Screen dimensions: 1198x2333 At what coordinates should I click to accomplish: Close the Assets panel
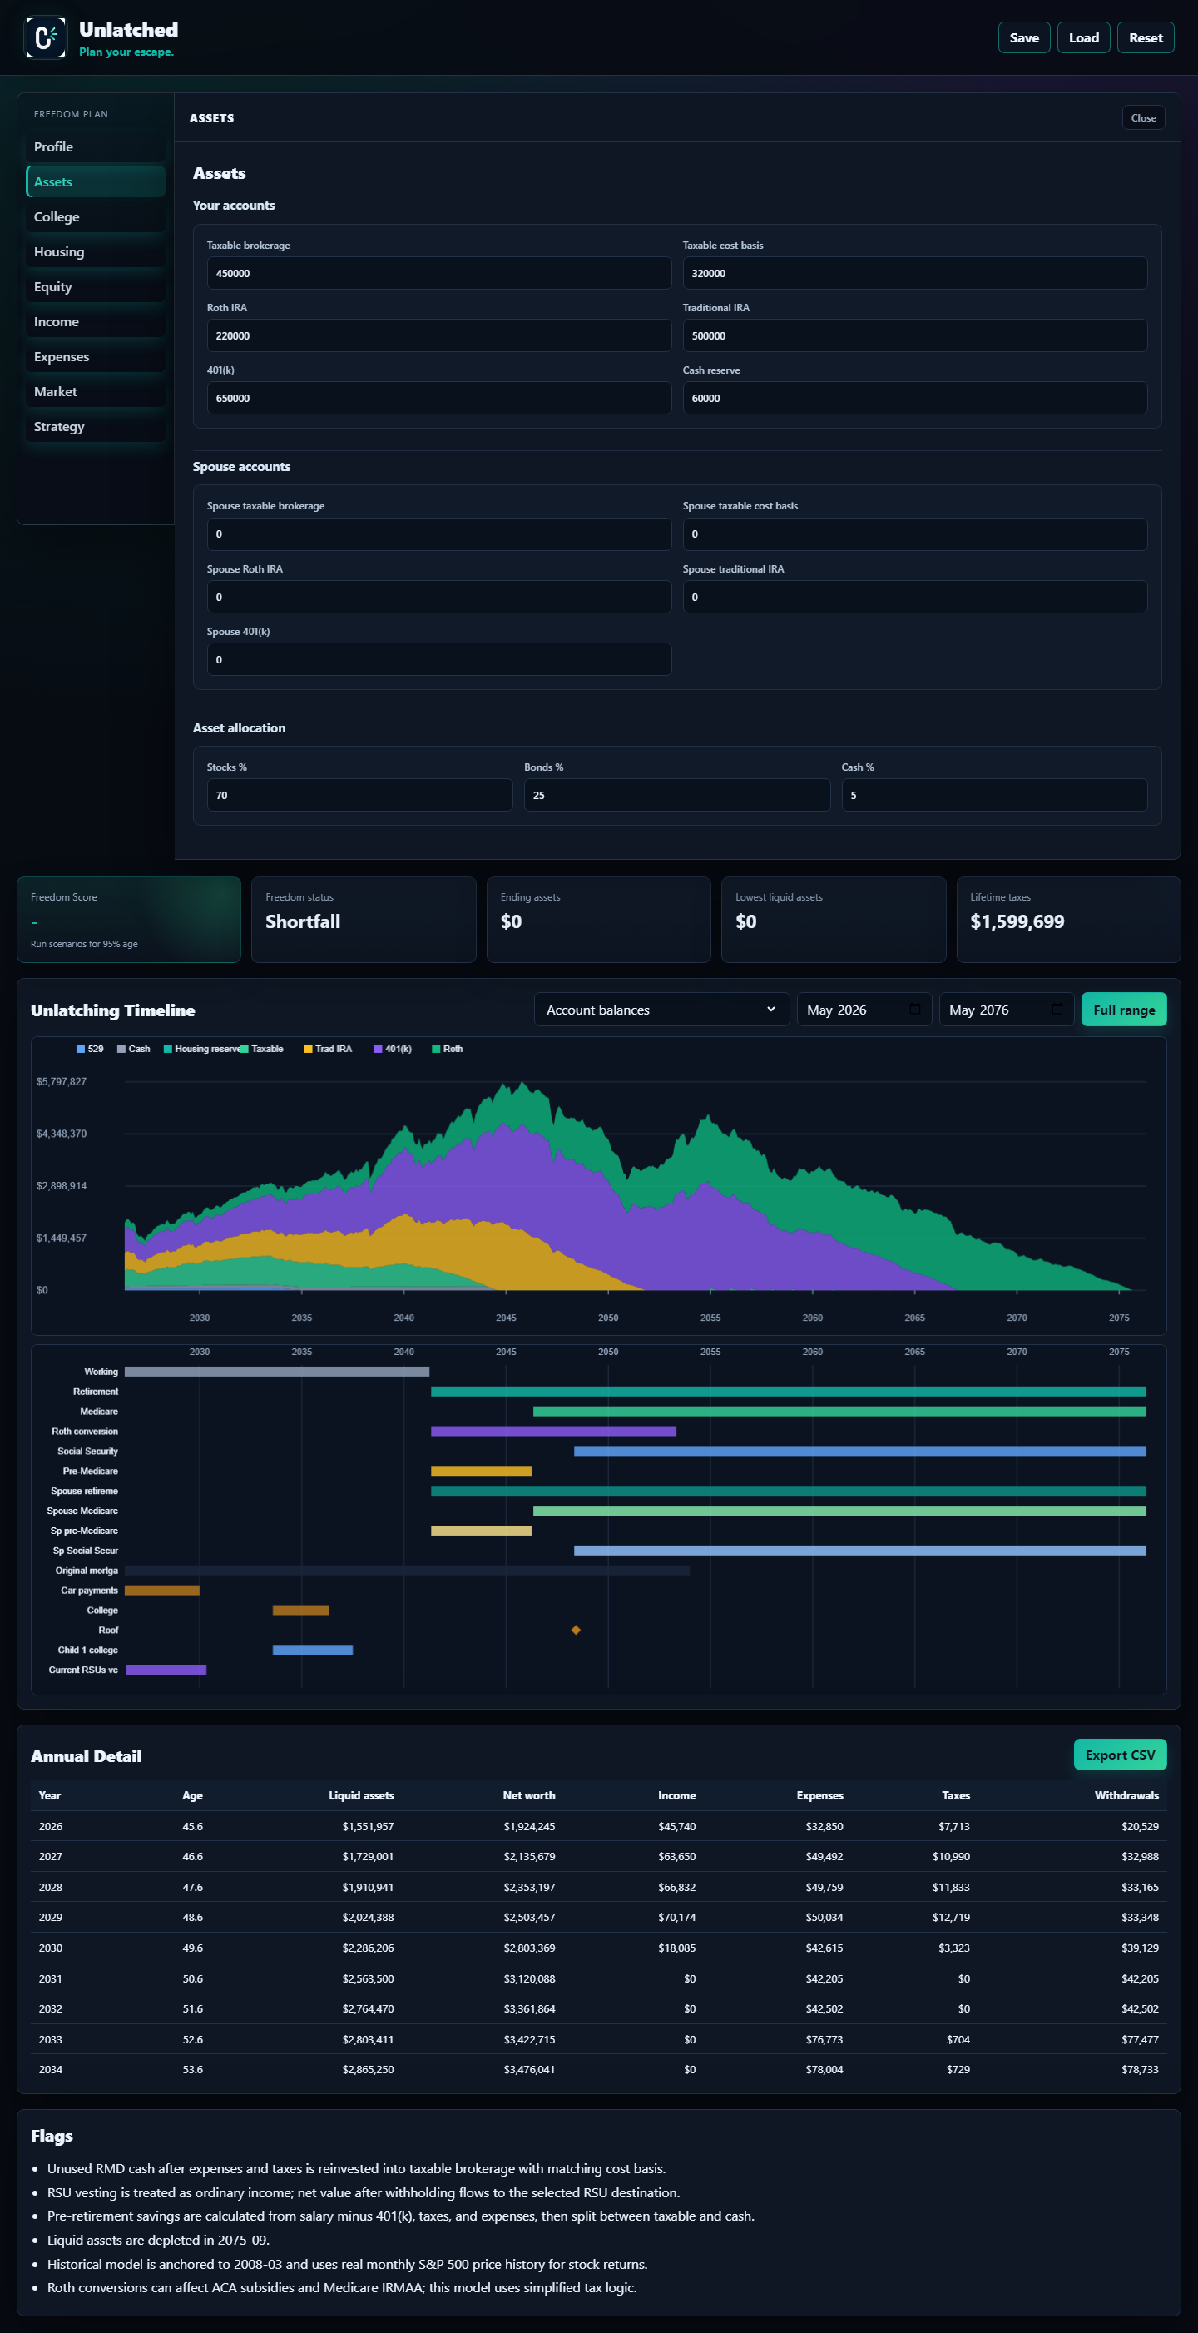[1143, 117]
